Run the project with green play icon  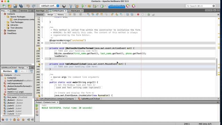click(83, 6)
